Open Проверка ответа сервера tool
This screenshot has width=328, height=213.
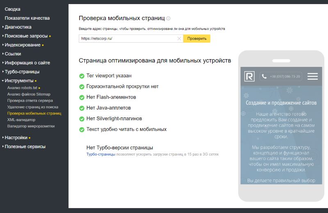pos(30,101)
